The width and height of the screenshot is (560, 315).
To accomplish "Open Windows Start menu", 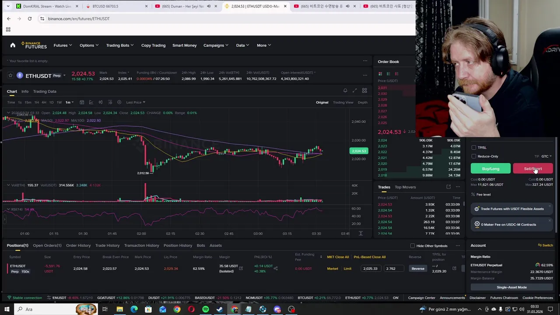I will coord(7,309).
